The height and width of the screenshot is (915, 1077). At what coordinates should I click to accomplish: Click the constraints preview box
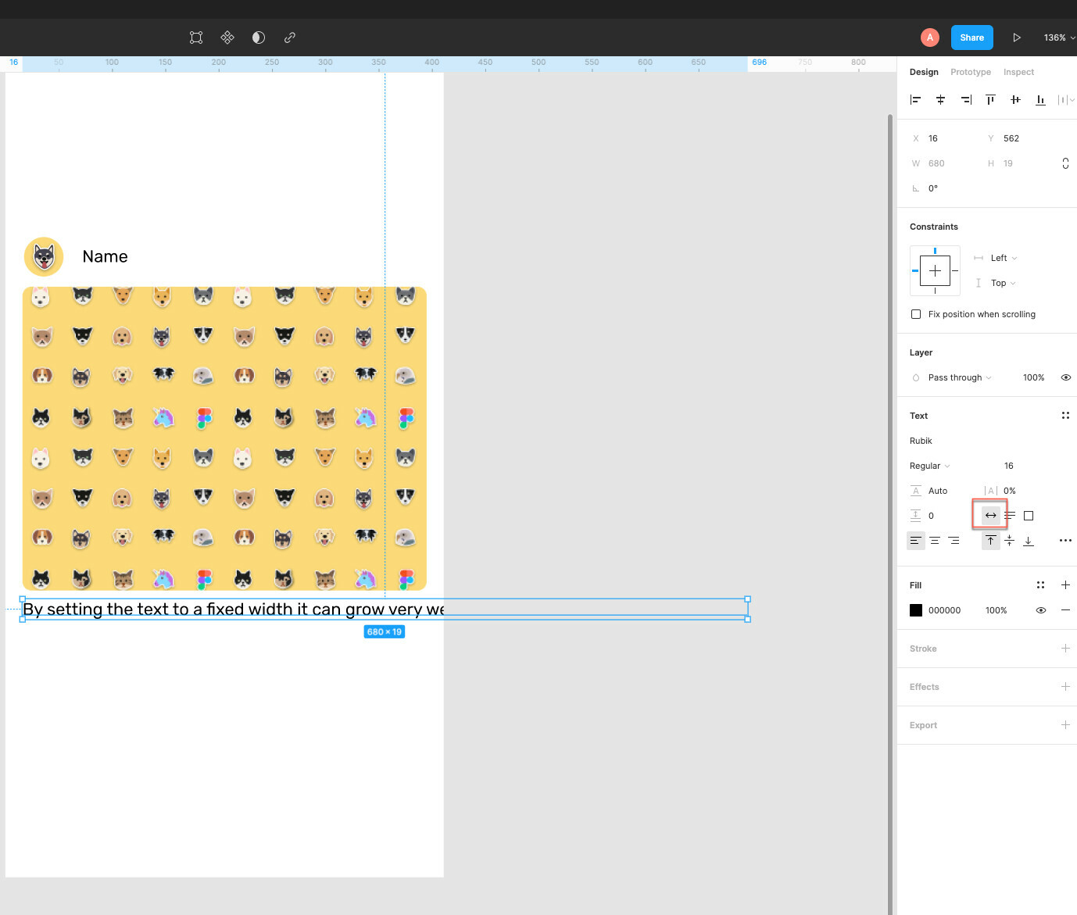pos(935,270)
